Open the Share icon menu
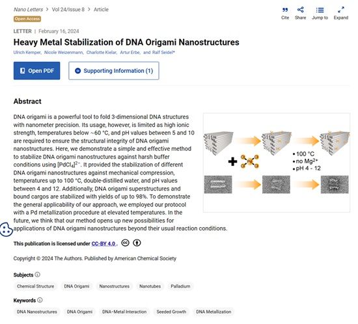The height and width of the screenshot is (324, 358). [x=300, y=10]
